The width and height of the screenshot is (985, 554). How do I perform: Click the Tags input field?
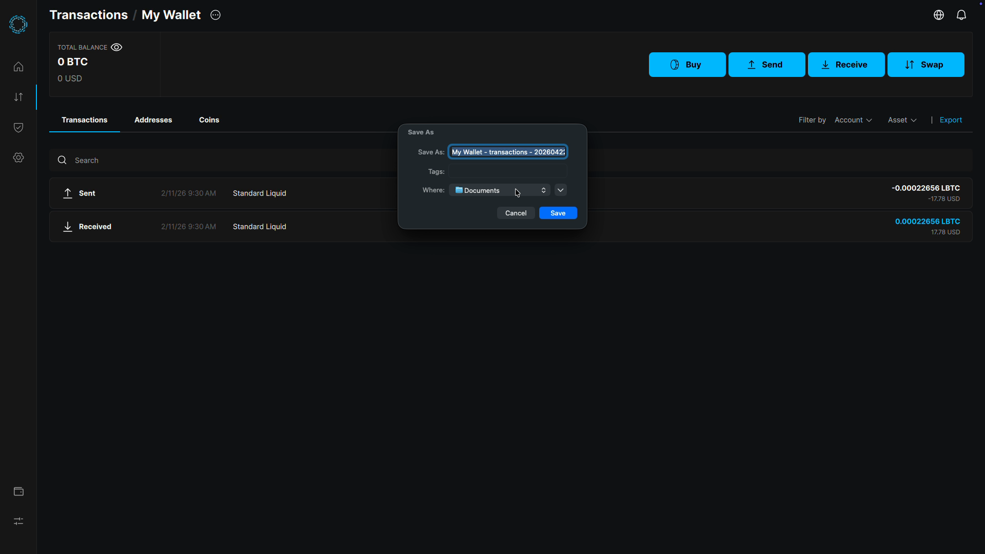pyautogui.click(x=508, y=171)
